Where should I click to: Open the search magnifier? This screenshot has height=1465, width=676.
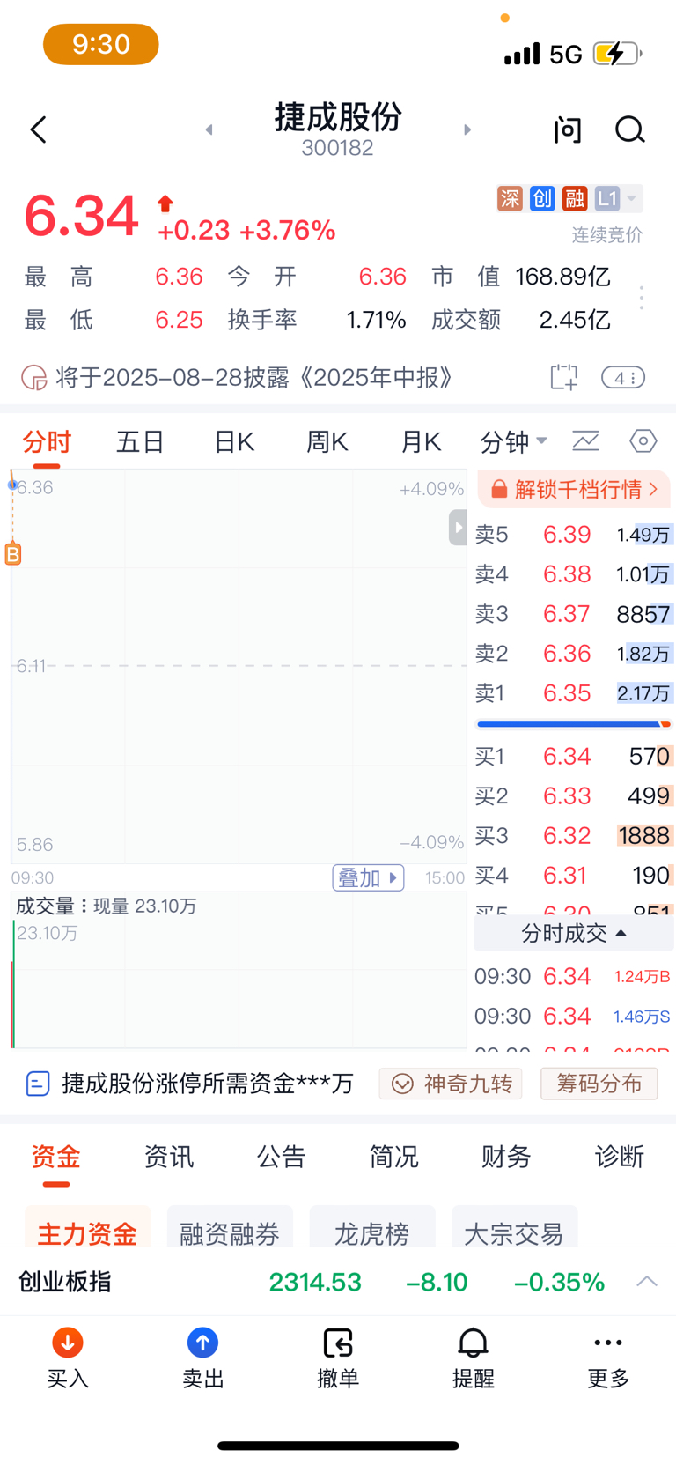(x=629, y=129)
